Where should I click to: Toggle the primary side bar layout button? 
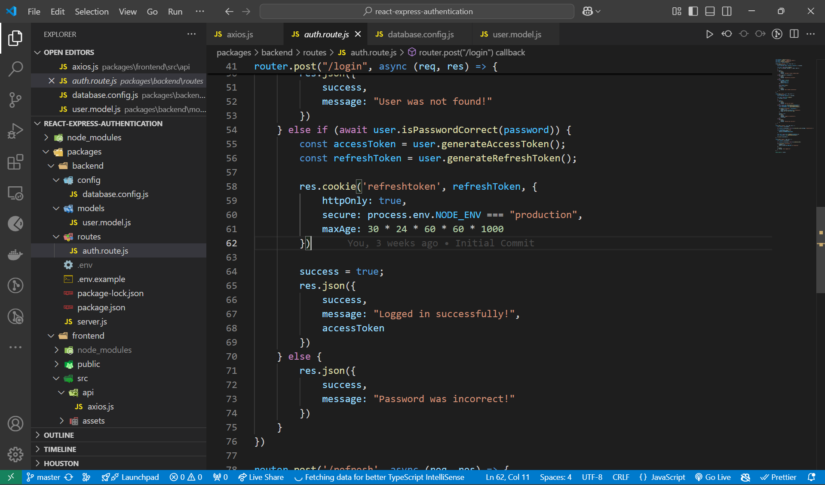[x=693, y=11]
